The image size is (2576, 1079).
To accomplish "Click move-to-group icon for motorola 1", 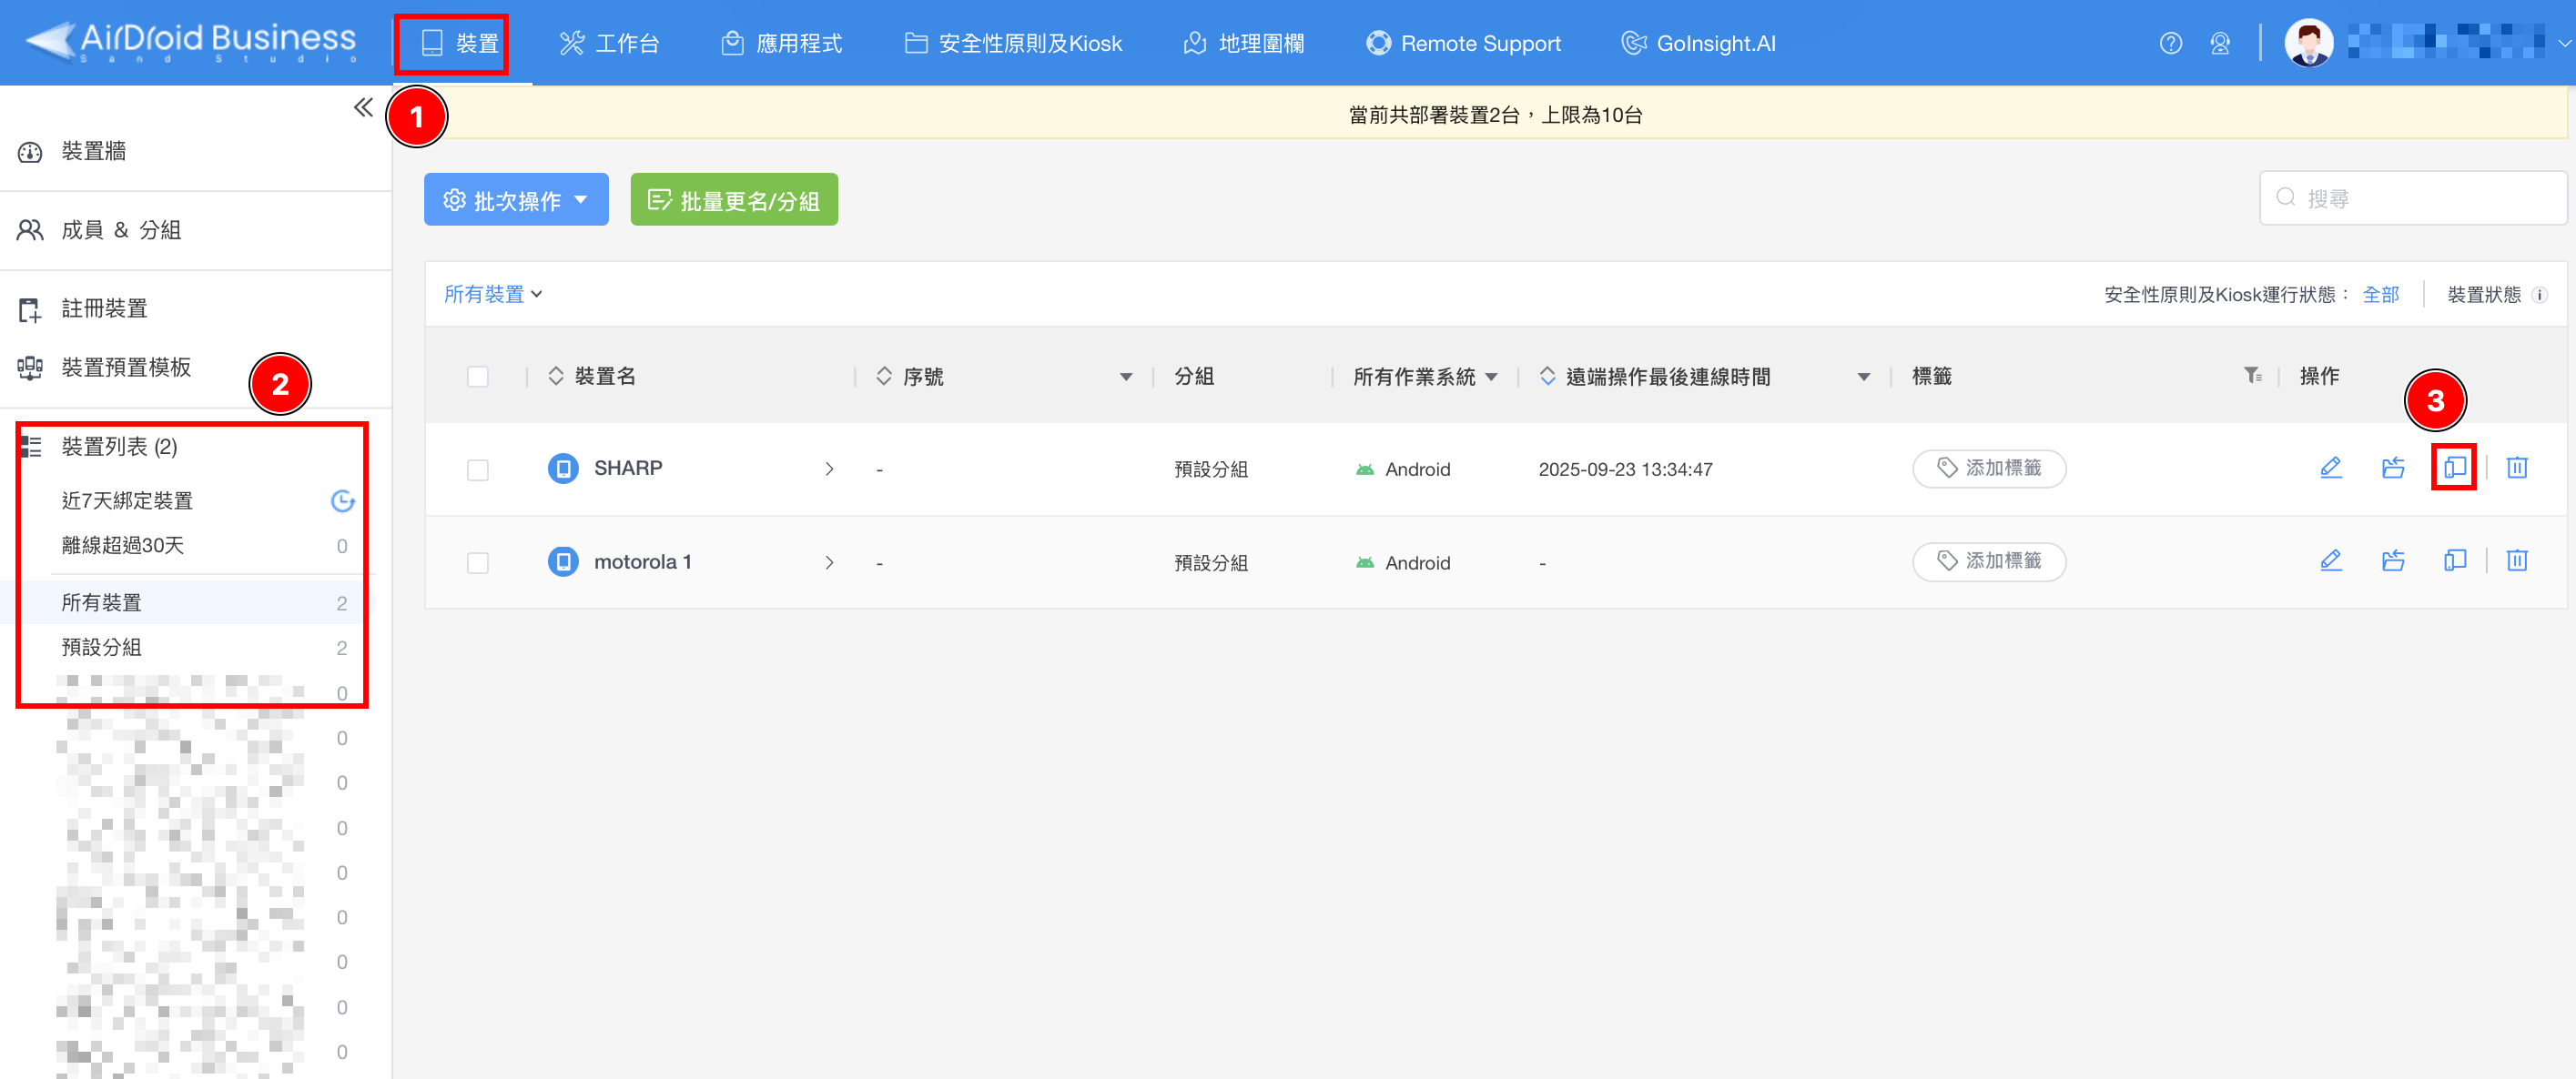I will coord(2392,561).
